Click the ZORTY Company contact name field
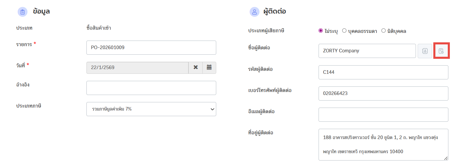Screen dimensions: 464x167 [x=367, y=51]
